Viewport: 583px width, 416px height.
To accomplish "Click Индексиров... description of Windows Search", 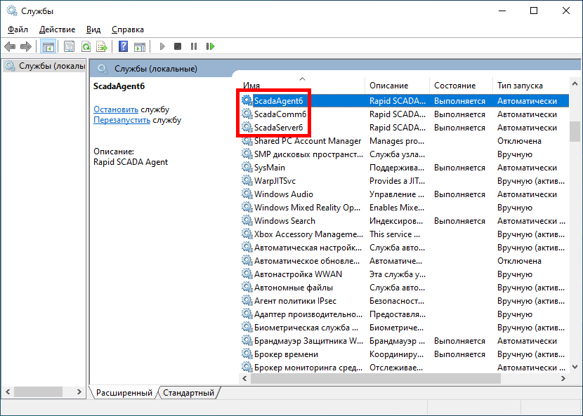I will 396,221.
